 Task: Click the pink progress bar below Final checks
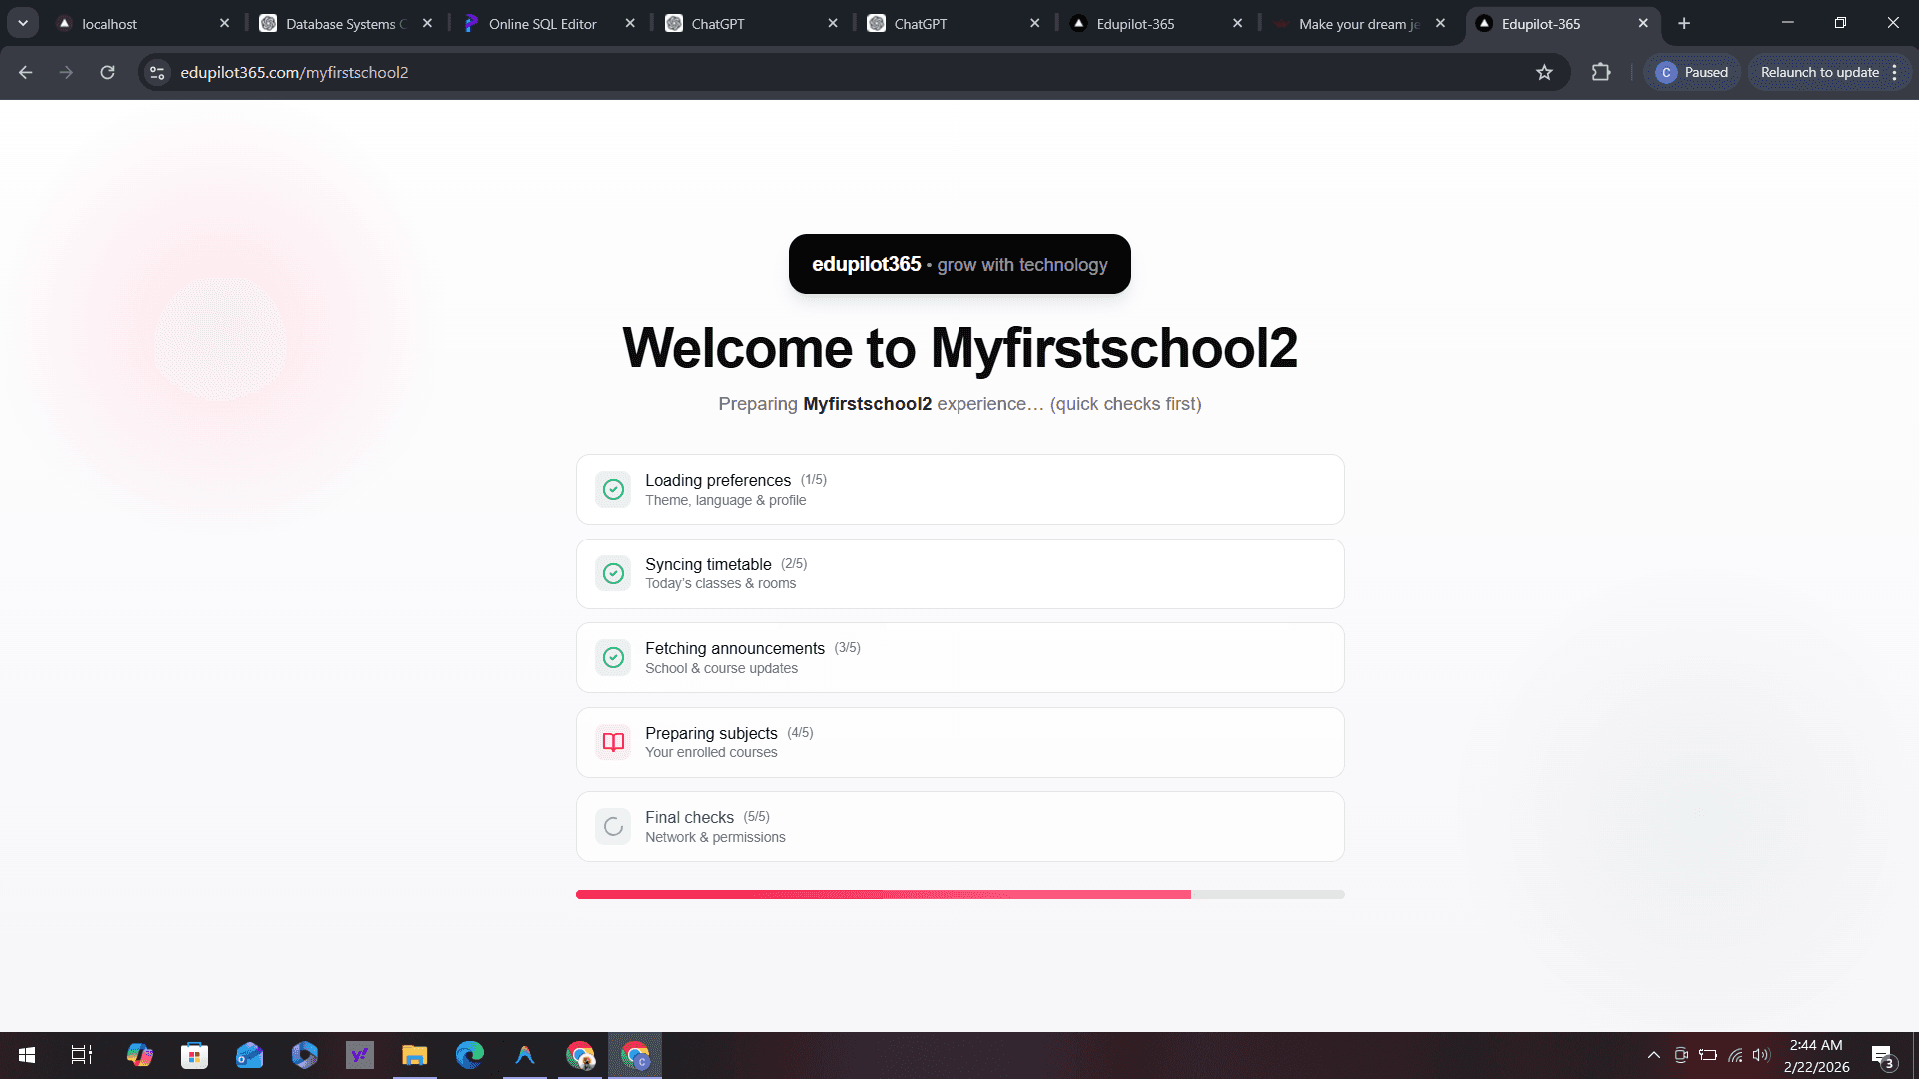pos(880,894)
